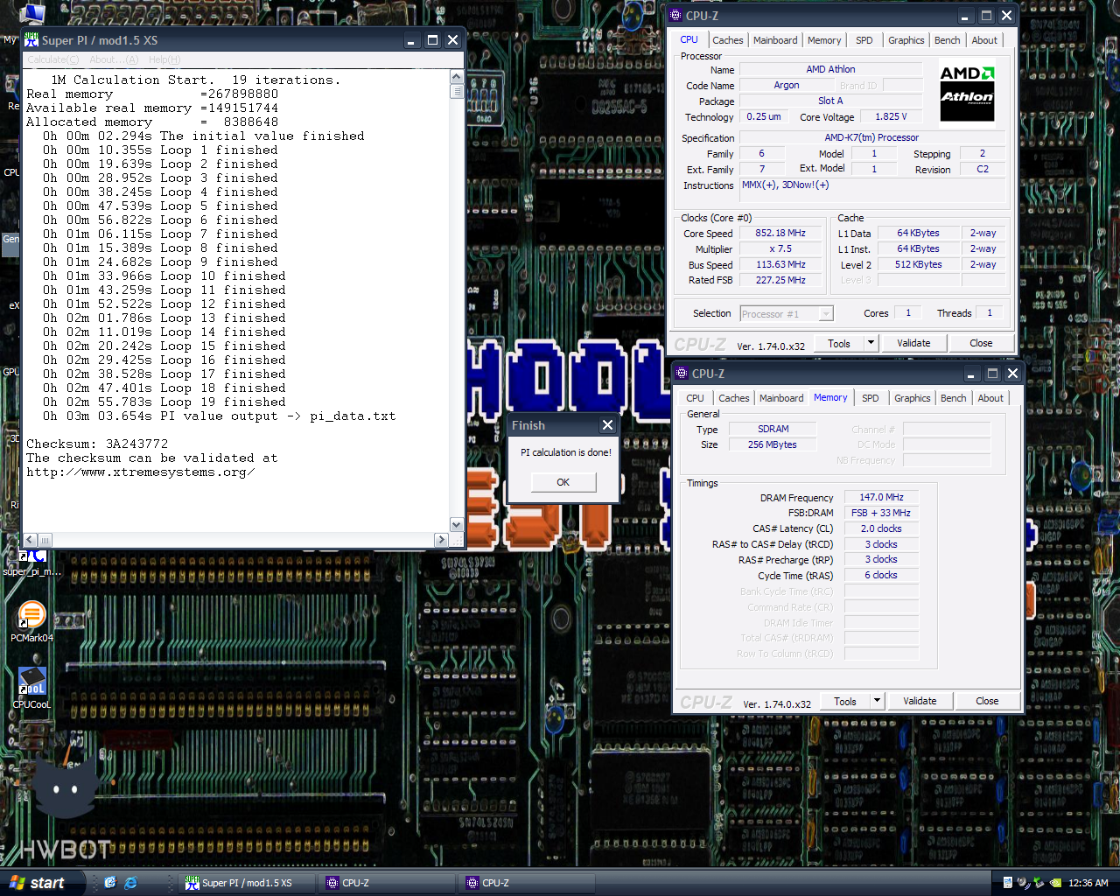Click the title bar icon of the CPU-Z window showing the CPU tab
This screenshot has height=896, width=1120.
click(675, 16)
